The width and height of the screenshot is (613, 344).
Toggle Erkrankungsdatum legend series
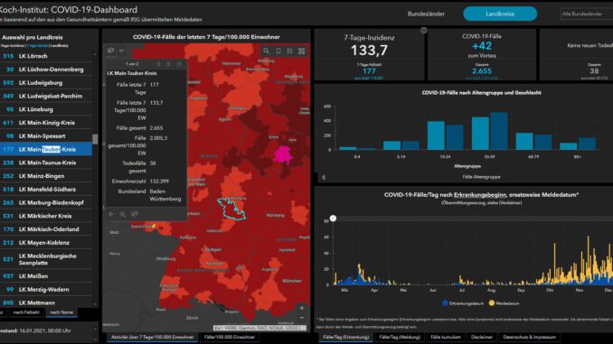(463, 303)
